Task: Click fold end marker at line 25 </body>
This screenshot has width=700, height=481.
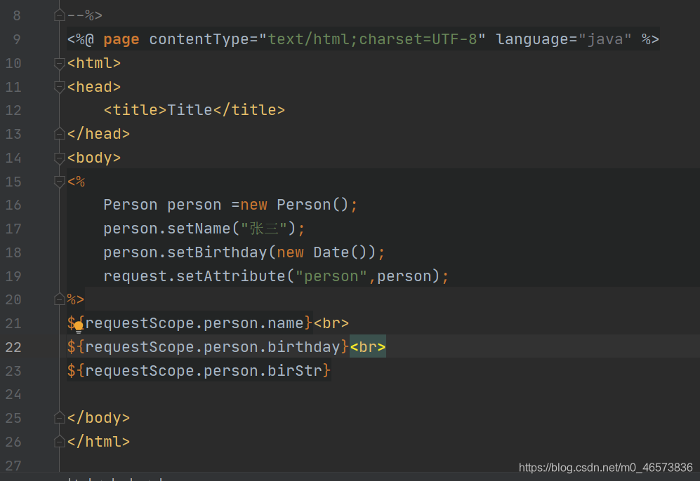Action: 60,418
